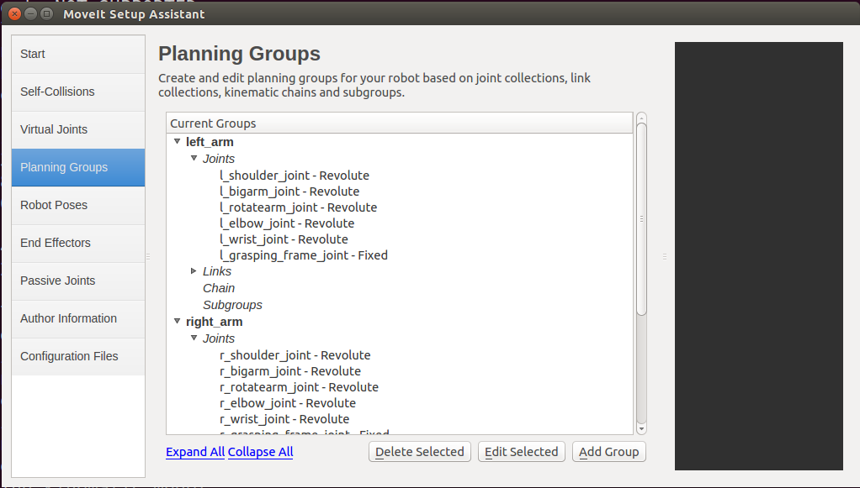Select l_wrist_joint - Revolute

click(x=284, y=239)
